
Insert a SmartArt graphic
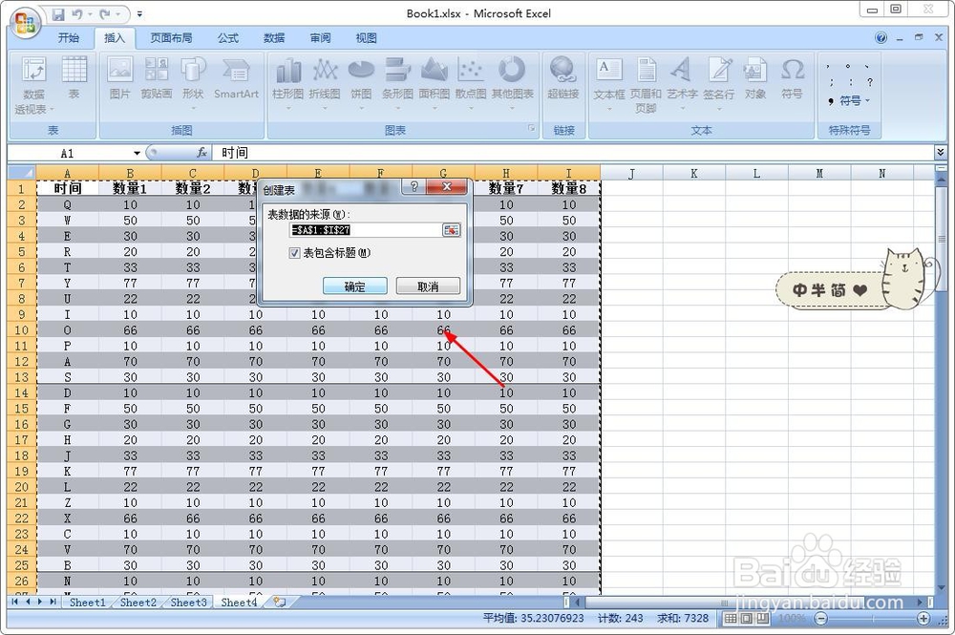[x=236, y=78]
